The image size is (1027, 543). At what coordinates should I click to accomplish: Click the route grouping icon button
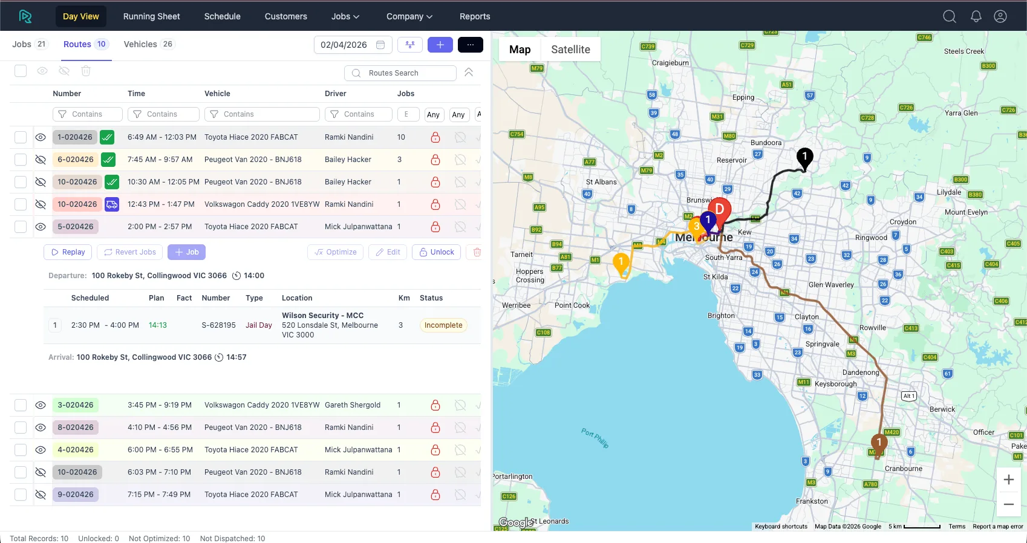pyautogui.click(x=410, y=45)
